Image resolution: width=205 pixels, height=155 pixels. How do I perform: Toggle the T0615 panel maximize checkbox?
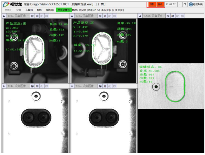pyautogui.click(x=140, y=16)
